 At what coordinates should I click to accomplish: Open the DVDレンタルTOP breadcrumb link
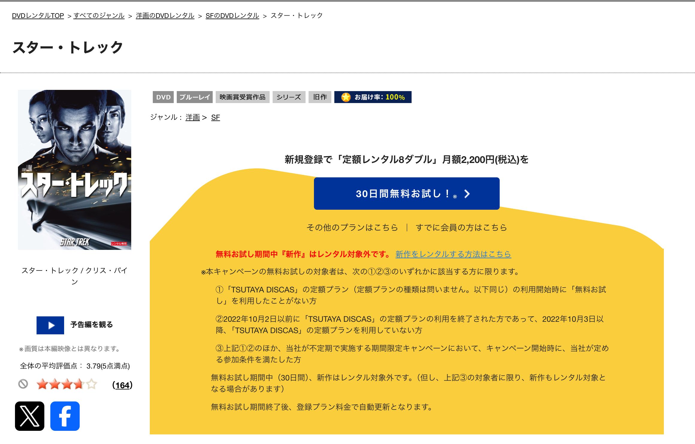(38, 16)
